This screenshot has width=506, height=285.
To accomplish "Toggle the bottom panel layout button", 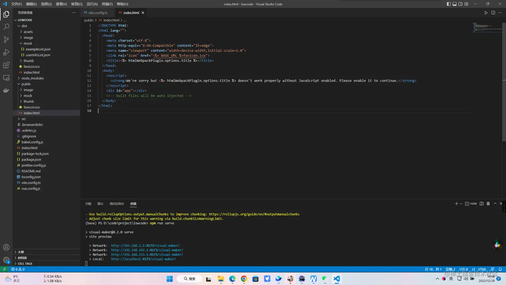I will point(454,4).
